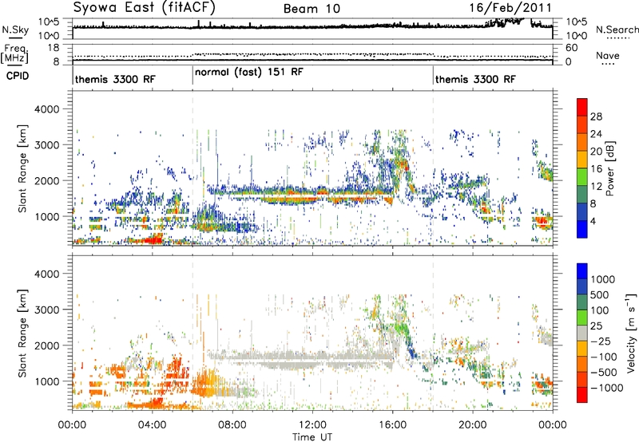Click the "2000" range tick in Velocity panel
This screenshot has height=442, width=639.
(x=47, y=346)
